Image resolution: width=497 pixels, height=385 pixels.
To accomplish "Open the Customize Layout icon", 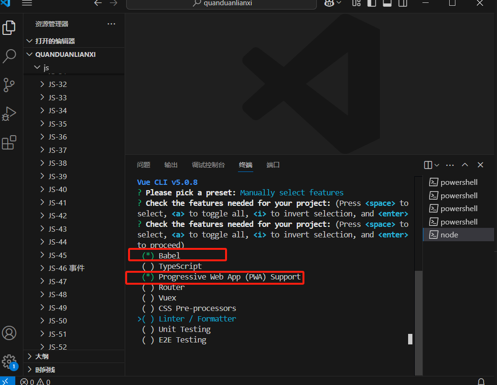I will [357, 3].
